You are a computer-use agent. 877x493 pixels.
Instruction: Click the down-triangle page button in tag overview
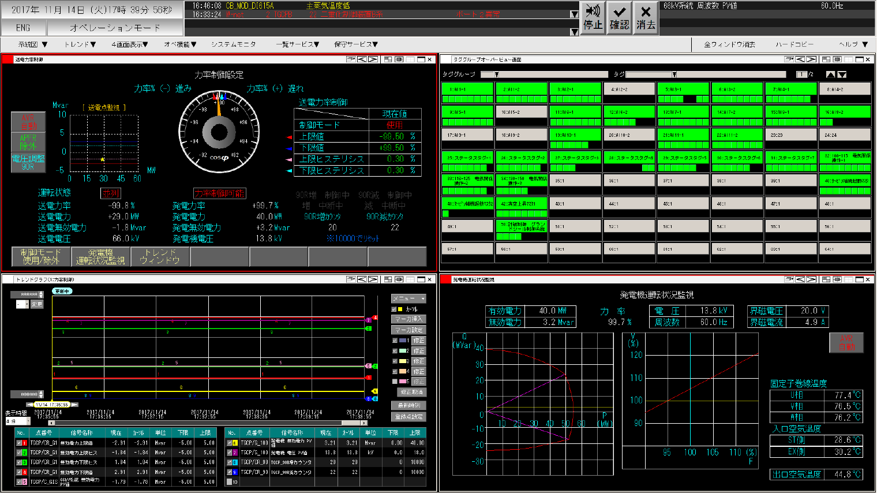842,74
